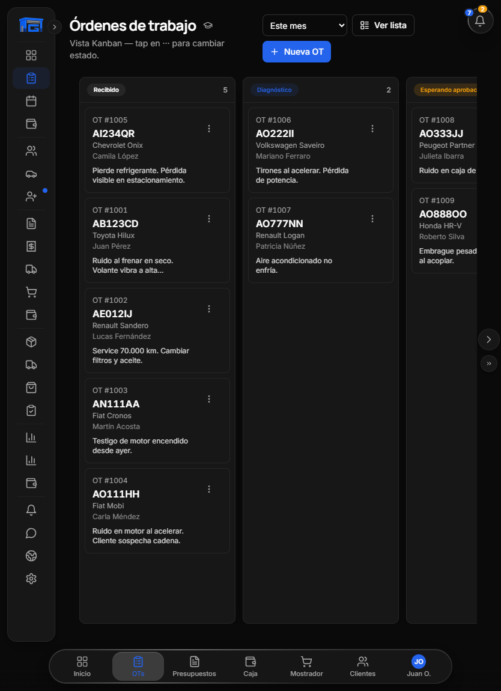
Task: Open the chat bubble icon in sidebar
Action: point(31,533)
